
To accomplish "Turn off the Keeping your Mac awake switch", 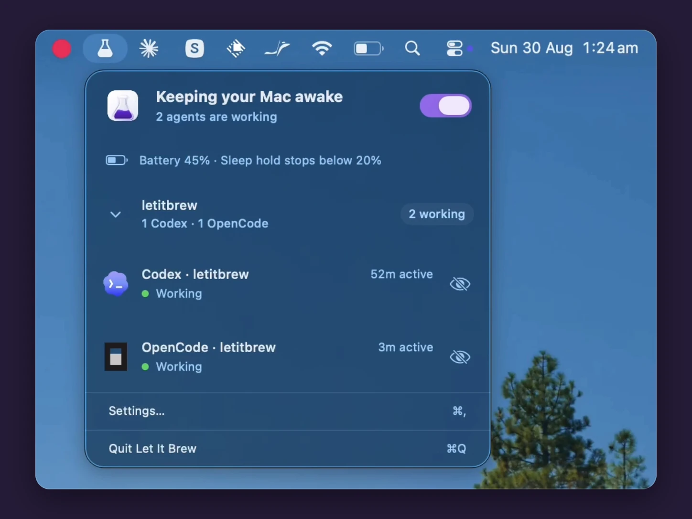I will (446, 106).
